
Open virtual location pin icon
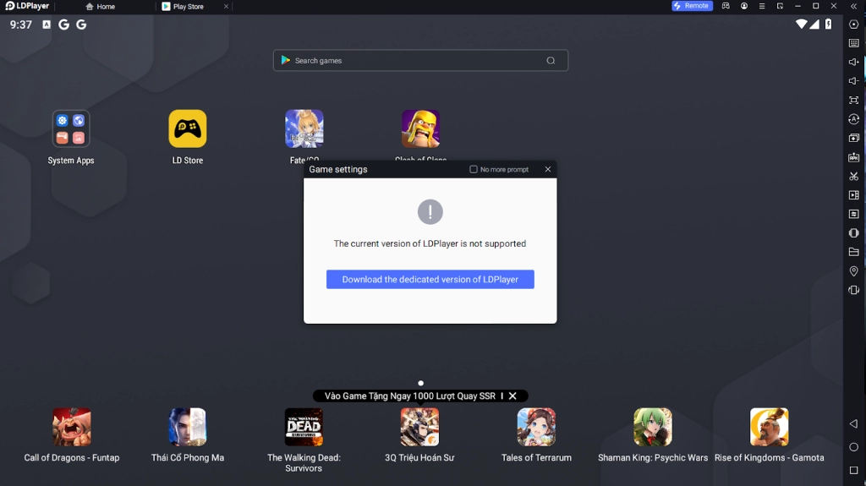[854, 271]
